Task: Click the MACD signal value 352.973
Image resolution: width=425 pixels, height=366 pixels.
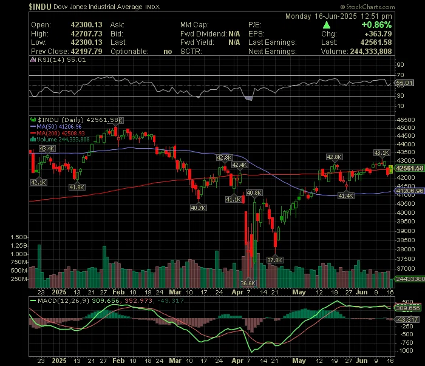Action: (138, 300)
